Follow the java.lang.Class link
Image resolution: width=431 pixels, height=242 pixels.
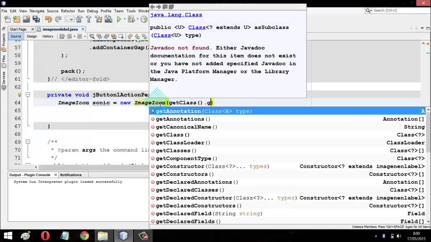tap(176, 15)
